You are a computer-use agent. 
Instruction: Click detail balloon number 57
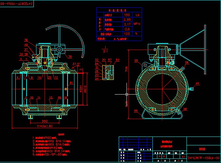coord(110,60)
